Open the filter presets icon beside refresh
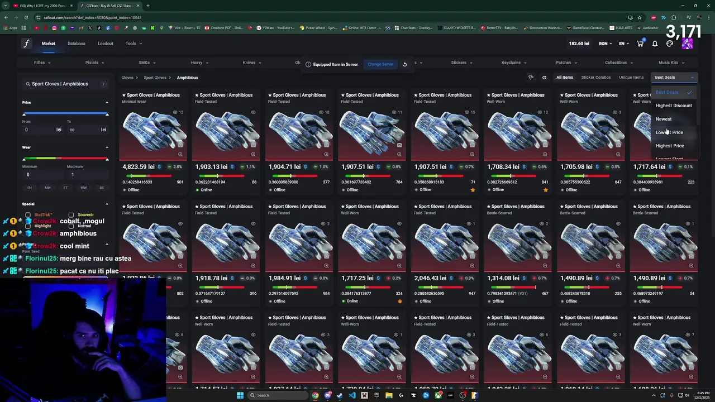This screenshot has width=715, height=402. (x=531, y=78)
